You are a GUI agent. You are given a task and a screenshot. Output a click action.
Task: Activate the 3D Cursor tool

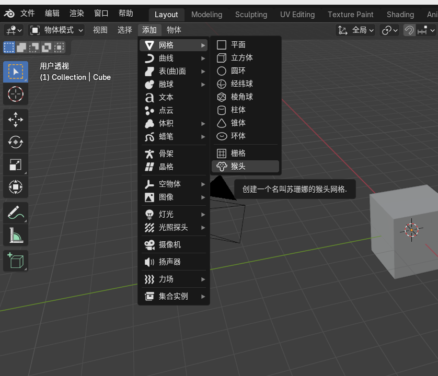16,94
